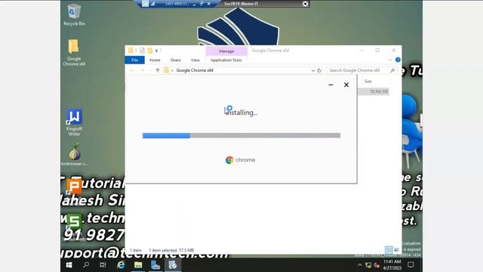Open the Customize Quick Access Toolbar dropdown
This screenshot has width=483, height=272.
coord(156,51)
